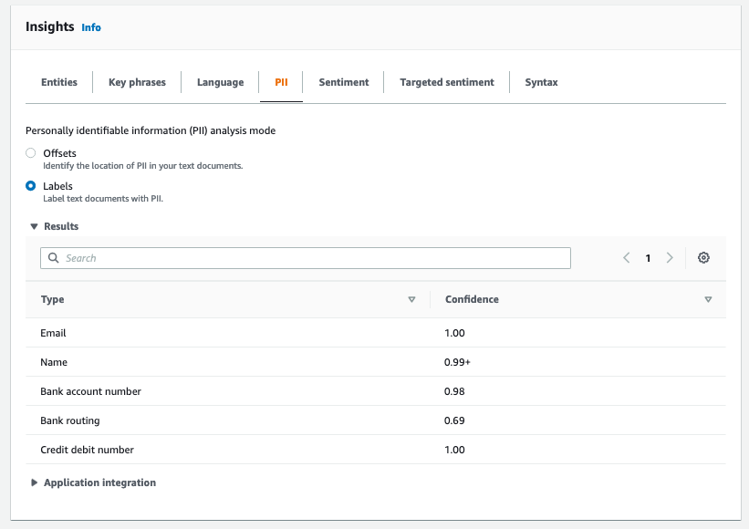Open the Insights Info link

coord(91,27)
